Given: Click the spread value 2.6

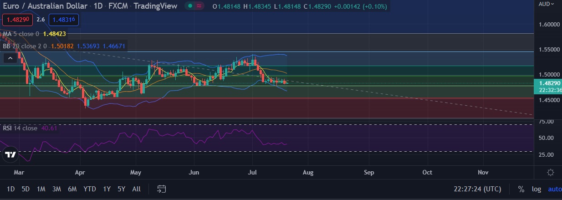Looking at the screenshot, I should [41, 20].
